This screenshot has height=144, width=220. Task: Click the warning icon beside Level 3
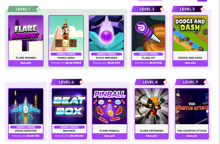point(202,9)
